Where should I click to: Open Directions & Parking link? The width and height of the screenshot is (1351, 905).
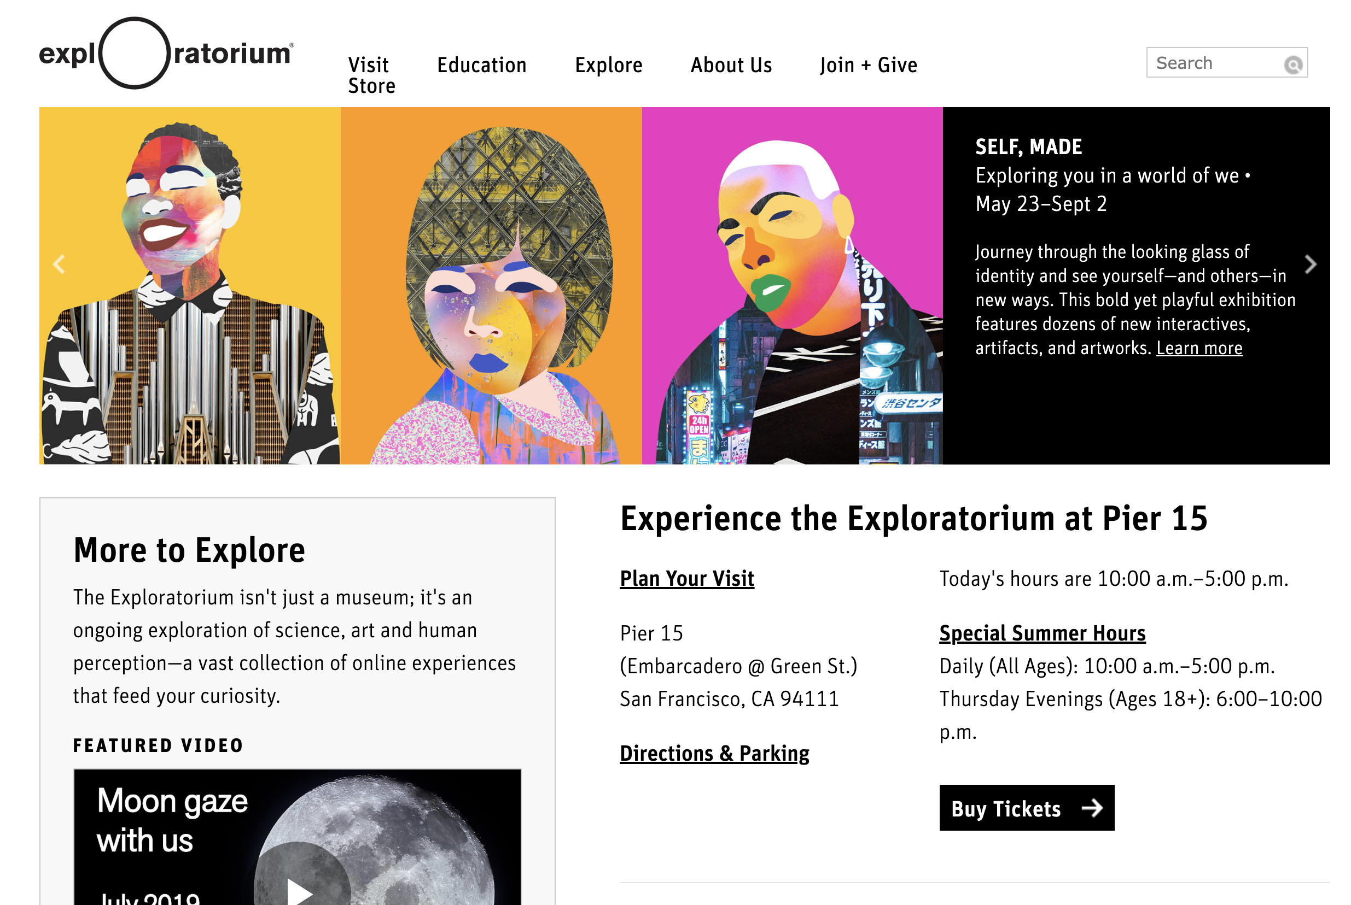coord(714,753)
